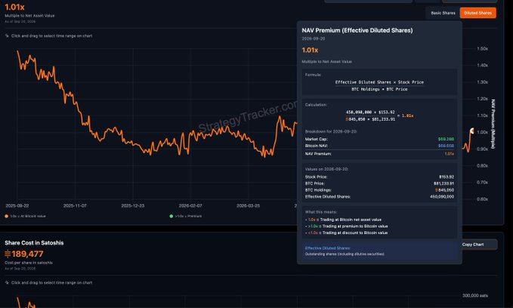Image resolution: width=513 pixels, height=308 pixels.
Task: Click the Share Cost in Satoshis heading
Action: pos(34,243)
